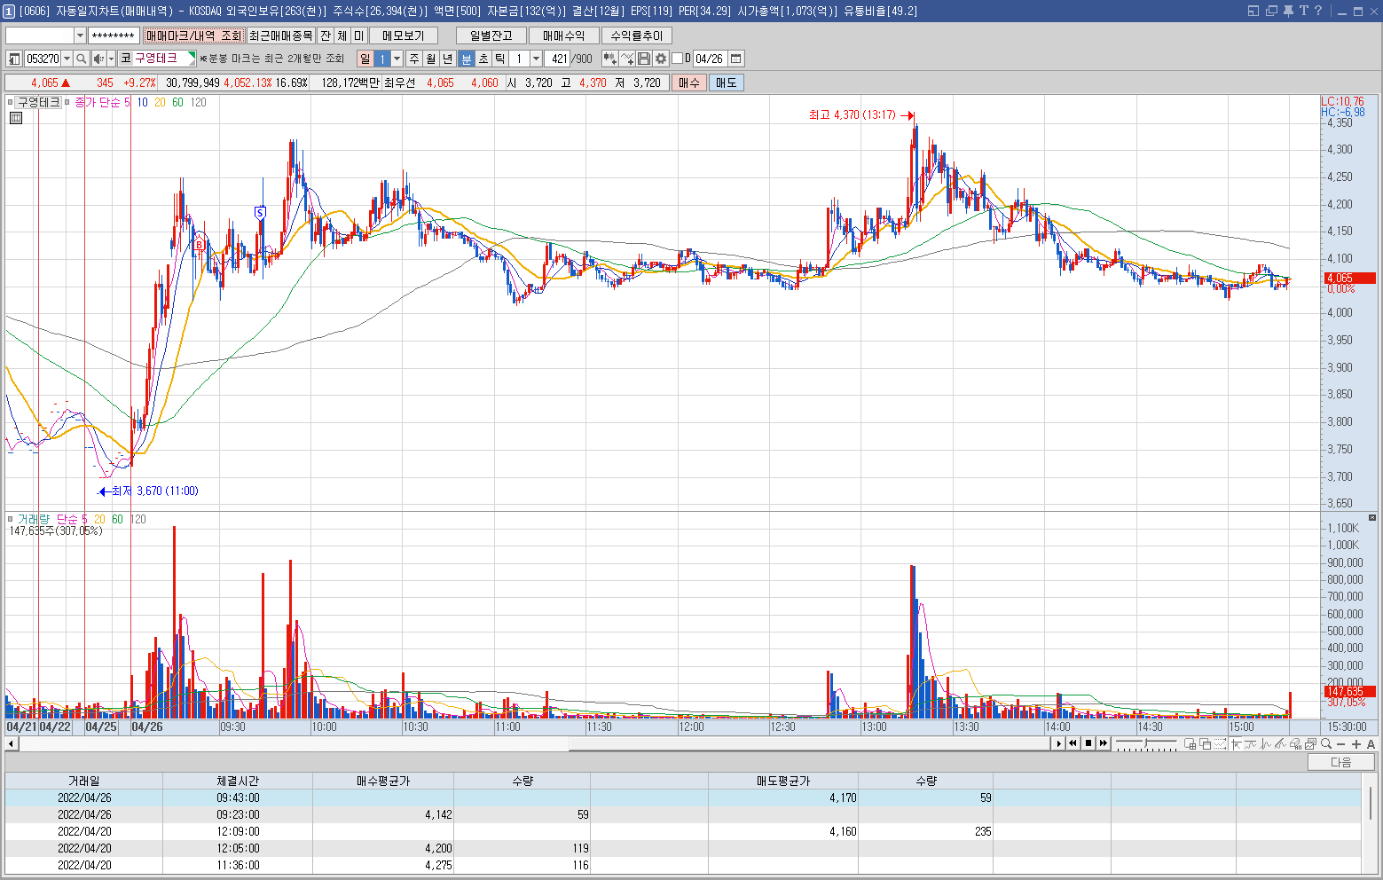This screenshot has width=1383, height=880.
Task: Click the 04/26 date input field
Action: click(x=710, y=59)
